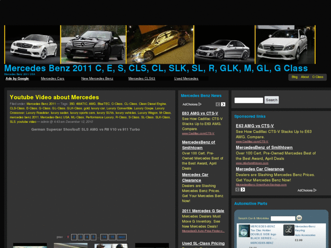Open the C-Class menu item

(318, 77)
